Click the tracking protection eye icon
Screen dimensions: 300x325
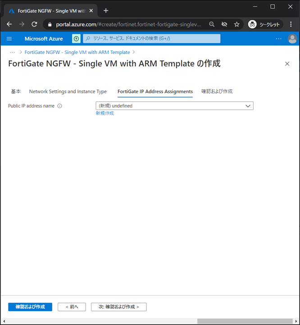click(x=224, y=24)
